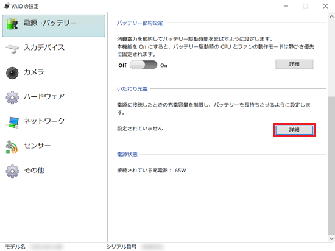Click the バッテリー節約設定 heading
The height and width of the screenshot is (251, 335).
click(x=139, y=23)
